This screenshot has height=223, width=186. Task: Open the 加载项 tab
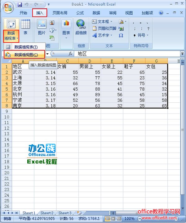point(147,13)
